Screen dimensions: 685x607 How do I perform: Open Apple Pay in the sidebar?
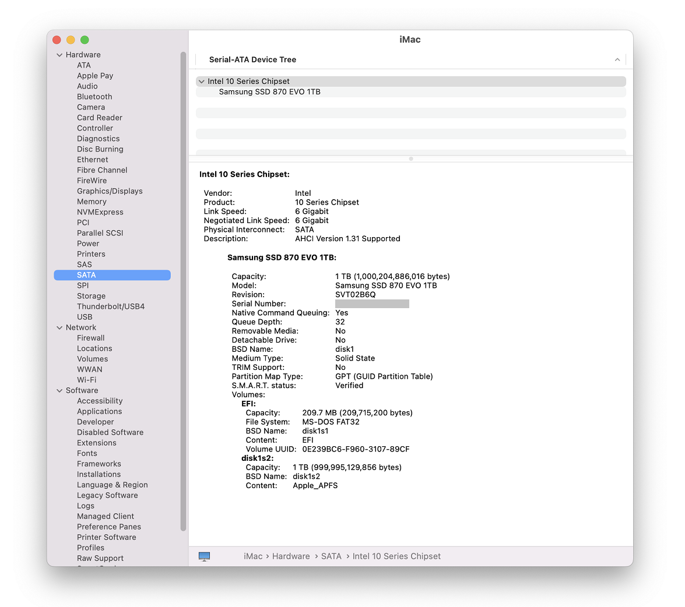coord(95,76)
